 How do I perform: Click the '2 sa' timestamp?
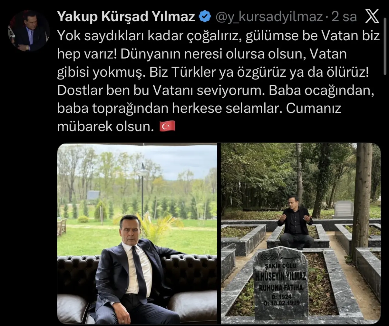[344, 17]
